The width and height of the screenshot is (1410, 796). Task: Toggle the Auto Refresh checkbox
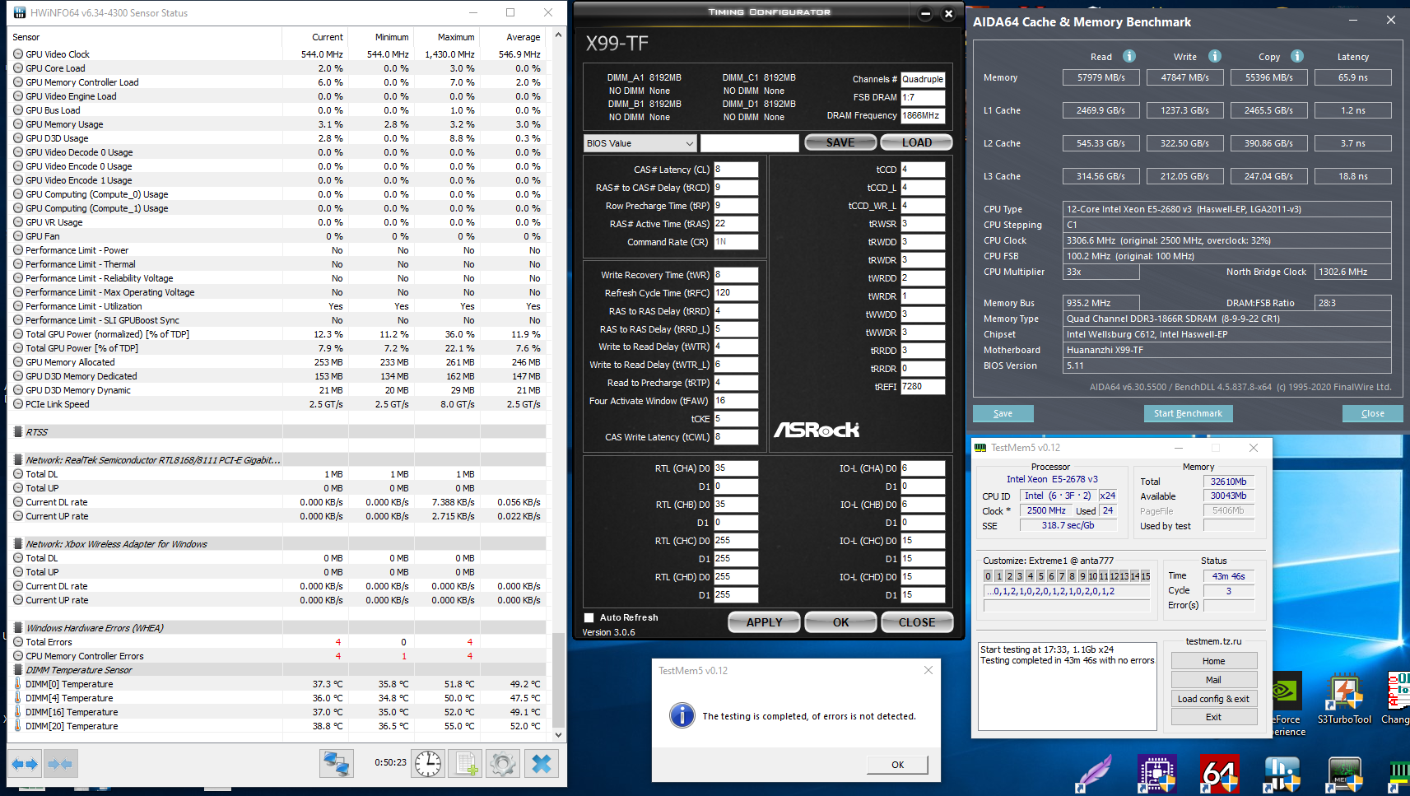589,617
